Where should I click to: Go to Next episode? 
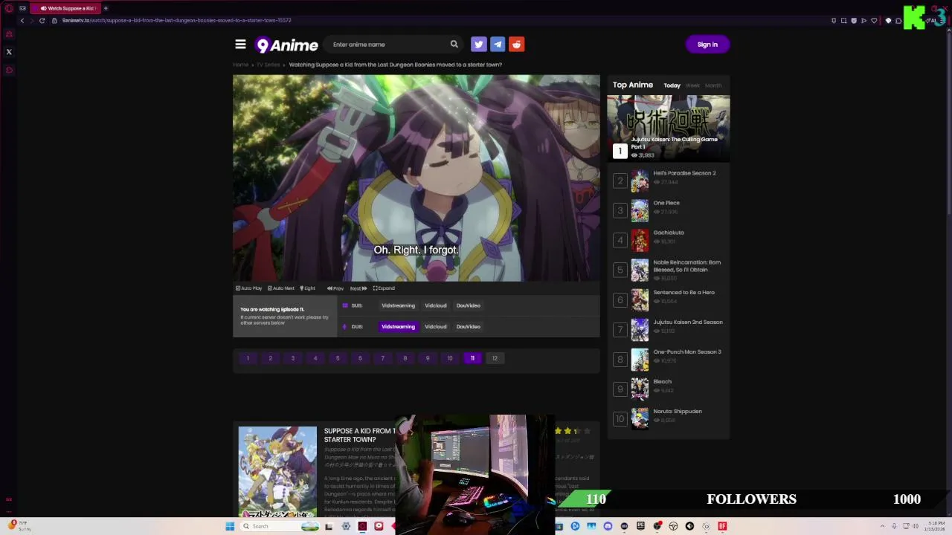358,288
